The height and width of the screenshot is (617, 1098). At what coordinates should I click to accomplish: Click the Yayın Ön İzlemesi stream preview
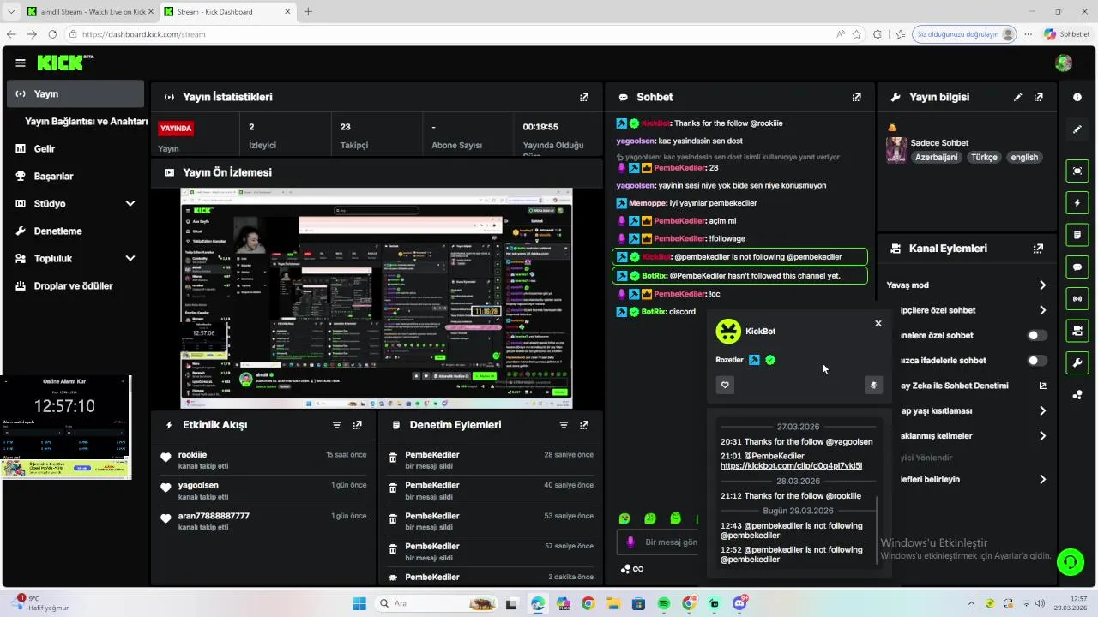coord(377,298)
